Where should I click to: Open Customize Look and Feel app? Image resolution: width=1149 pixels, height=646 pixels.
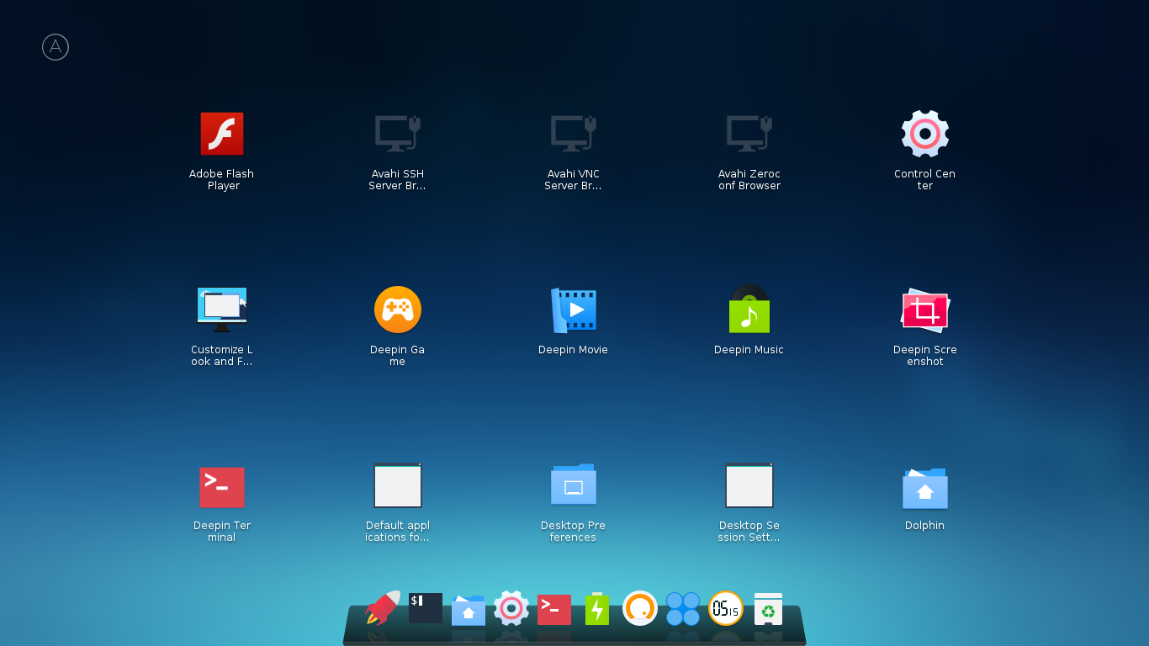[x=222, y=310]
